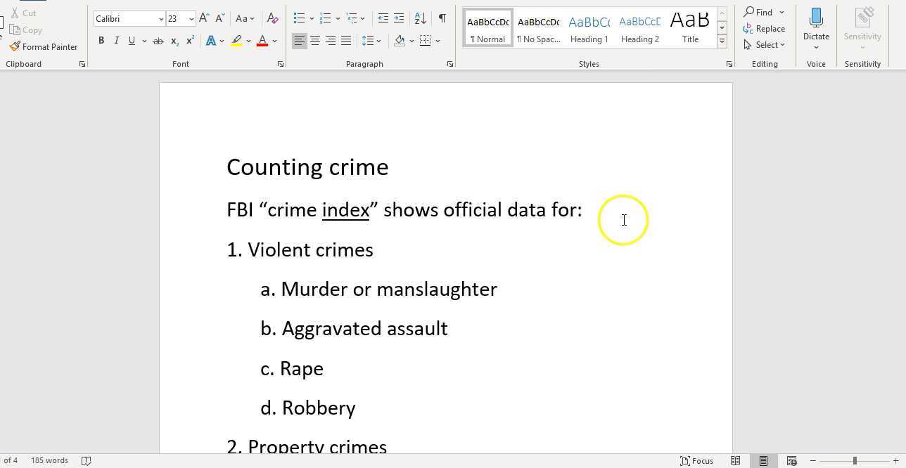Screen dimensions: 906x468
Task: Switch to Web Layout view
Action: [792, 460]
